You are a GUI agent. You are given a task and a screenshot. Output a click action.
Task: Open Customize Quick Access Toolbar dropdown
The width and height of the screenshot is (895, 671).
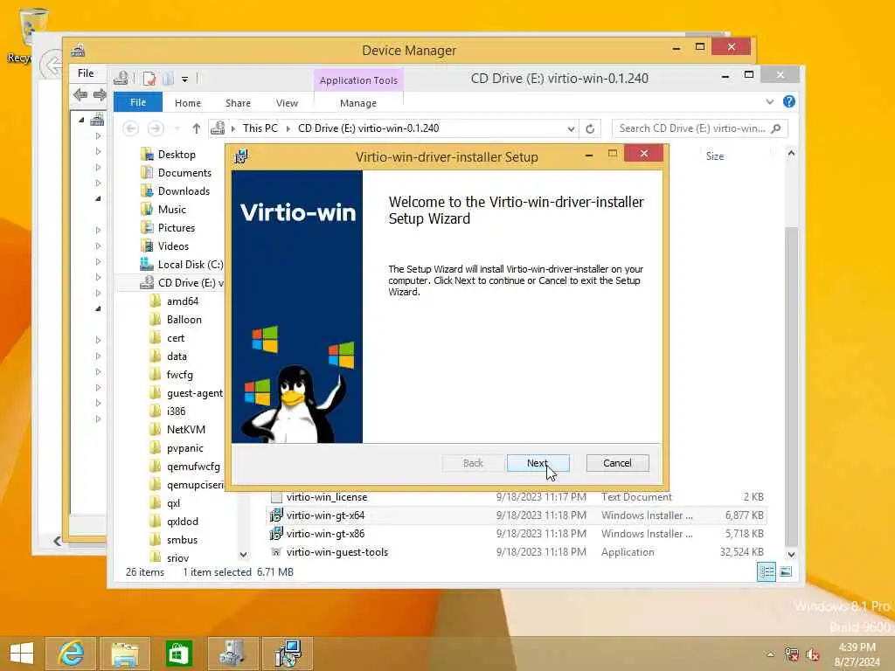tap(185, 79)
